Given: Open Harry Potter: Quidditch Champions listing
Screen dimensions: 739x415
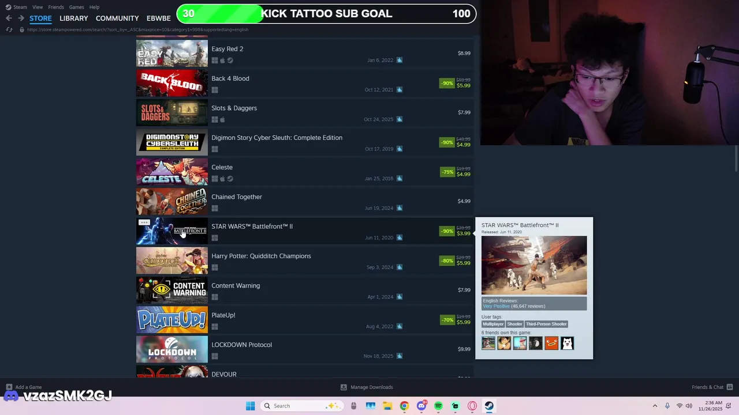Looking at the screenshot, I should (305, 261).
